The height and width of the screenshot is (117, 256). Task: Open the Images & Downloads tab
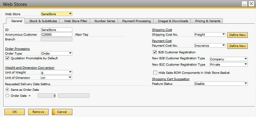[x=173, y=21]
